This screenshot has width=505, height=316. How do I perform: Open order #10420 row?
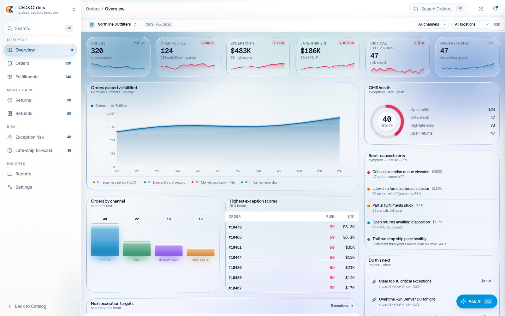(292, 277)
